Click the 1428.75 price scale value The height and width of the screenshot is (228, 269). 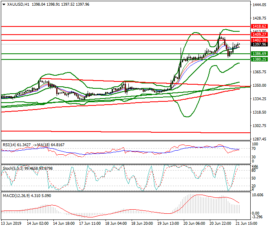260,18
